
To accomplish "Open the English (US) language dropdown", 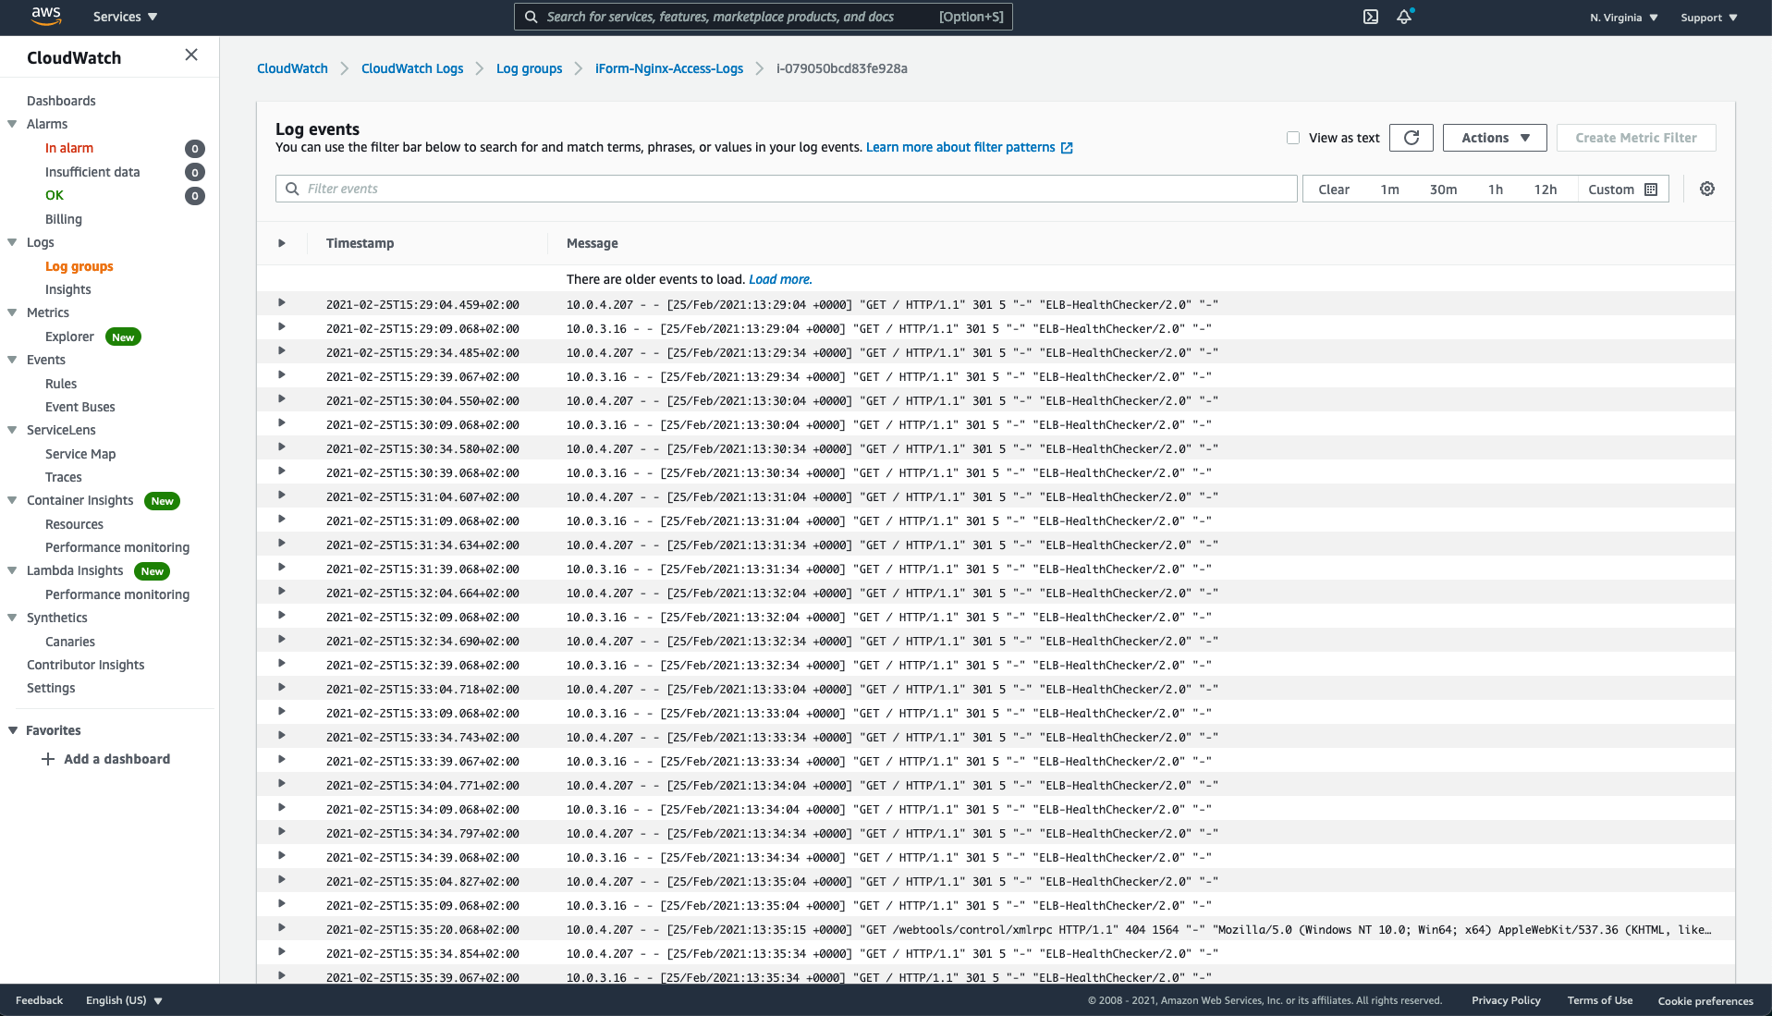I will point(124,1000).
